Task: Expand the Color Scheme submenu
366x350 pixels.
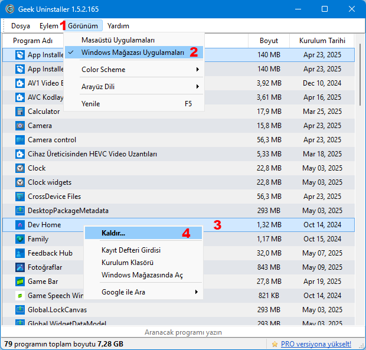Action: point(134,70)
